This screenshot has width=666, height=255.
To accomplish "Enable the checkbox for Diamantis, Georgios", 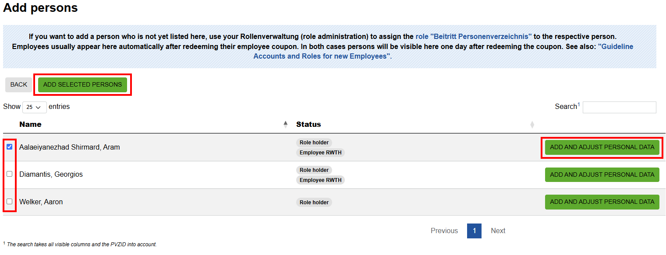I will 9,174.
